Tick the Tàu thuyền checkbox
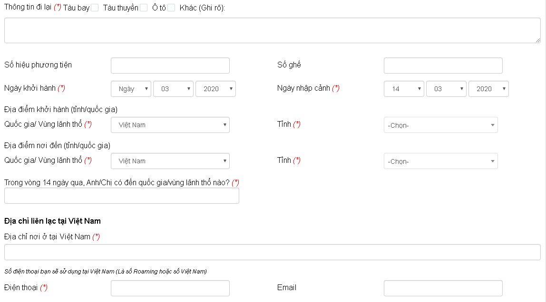Screen dimensions: 546x302 click(144, 8)
